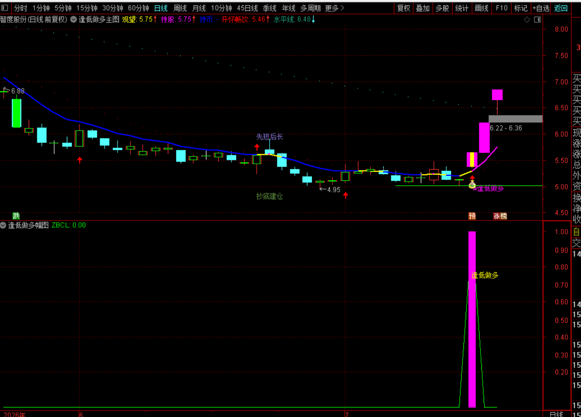
Task: Click the 持股: 5.75 indicator value
Action: point(178,19)
